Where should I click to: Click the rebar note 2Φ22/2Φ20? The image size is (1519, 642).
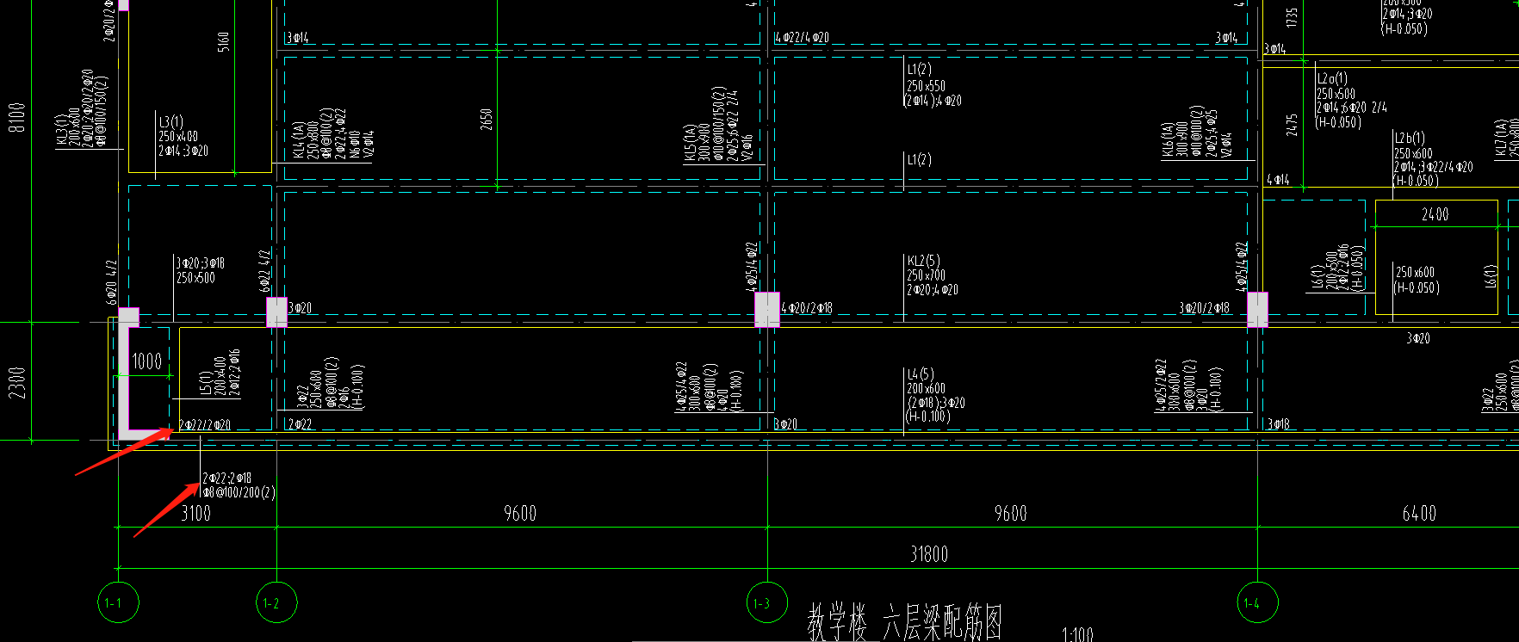tap(205, 425)
